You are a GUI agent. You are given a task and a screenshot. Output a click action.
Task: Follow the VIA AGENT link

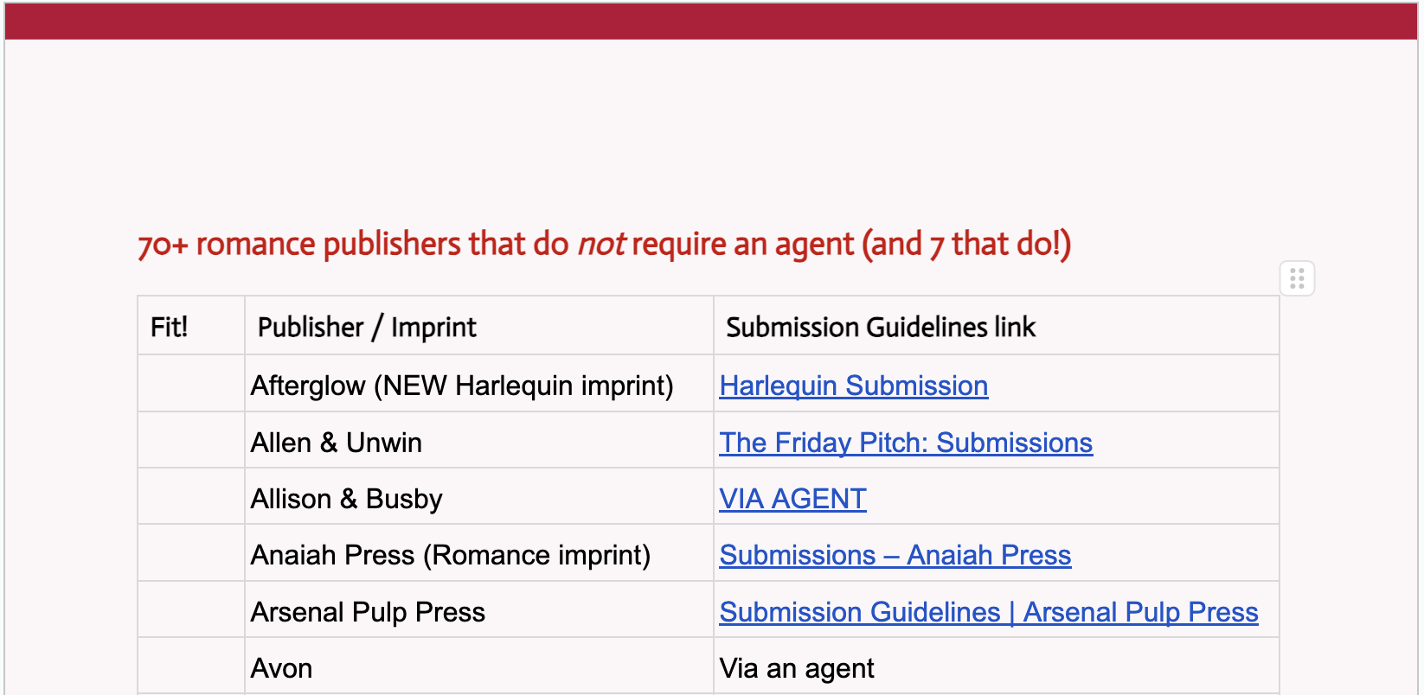coord(792,499)
